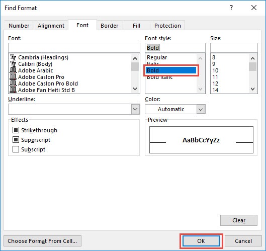Click Choose Format From Cell button
The height and width of the screenshot is (251, 266).
point(42,241)
